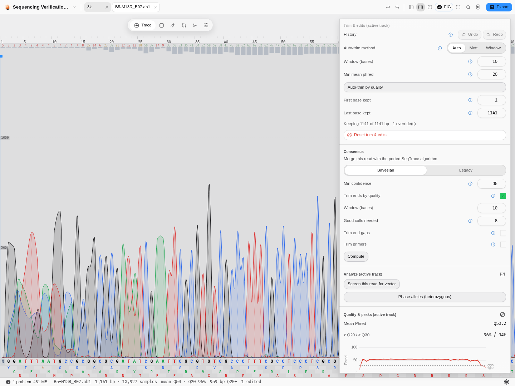
Task: Open the Sequencing Verification project dropdown
Action: click(74, 7)
